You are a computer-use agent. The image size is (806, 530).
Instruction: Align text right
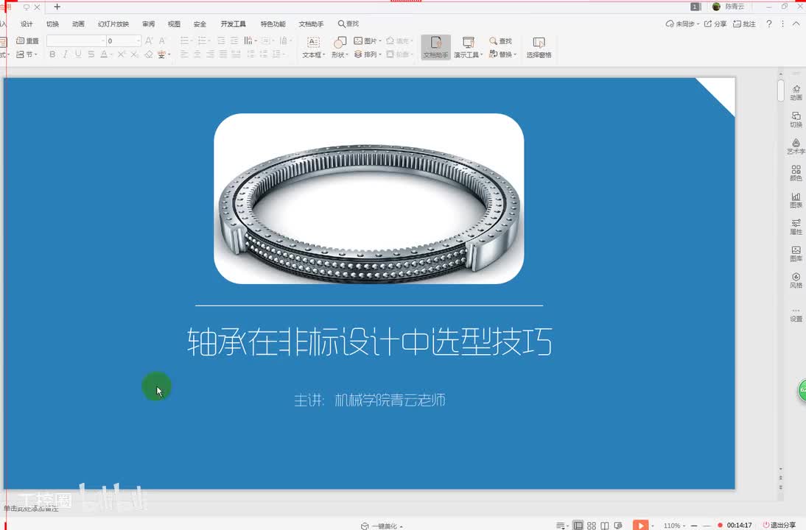[210, 54]
